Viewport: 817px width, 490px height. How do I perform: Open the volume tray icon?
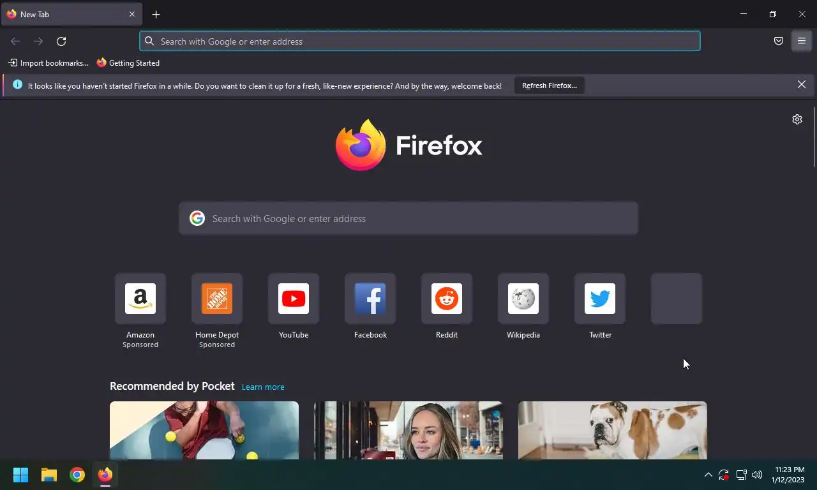(757, 475)
